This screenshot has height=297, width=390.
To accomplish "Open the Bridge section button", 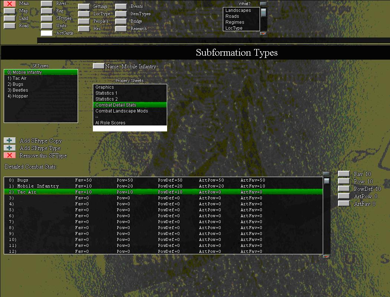I will 121,22.
